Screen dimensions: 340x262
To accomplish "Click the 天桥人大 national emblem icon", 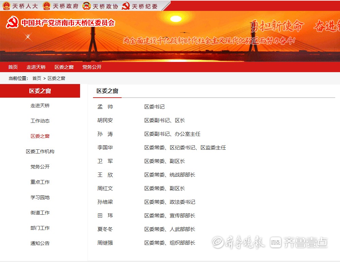I will click(6, 6).
